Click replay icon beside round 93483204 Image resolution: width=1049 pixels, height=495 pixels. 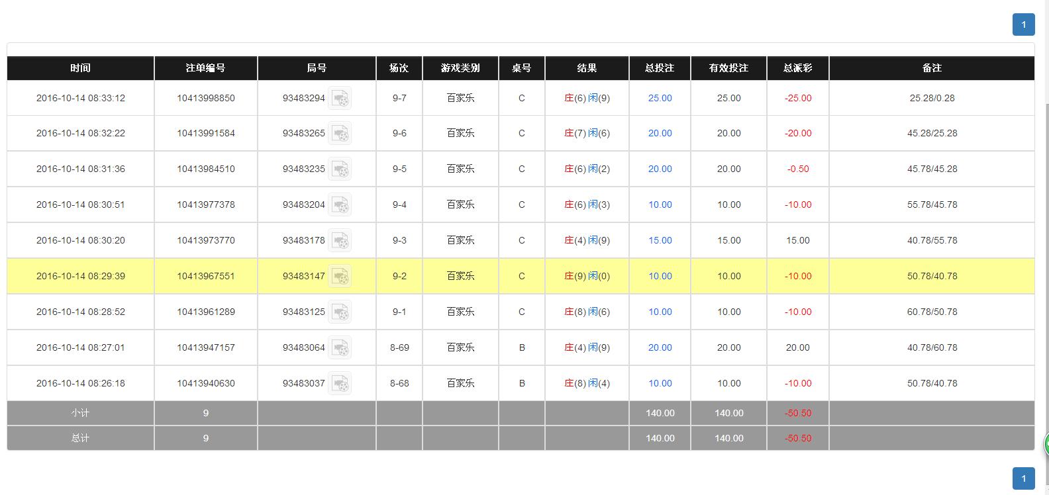point(340,205)
